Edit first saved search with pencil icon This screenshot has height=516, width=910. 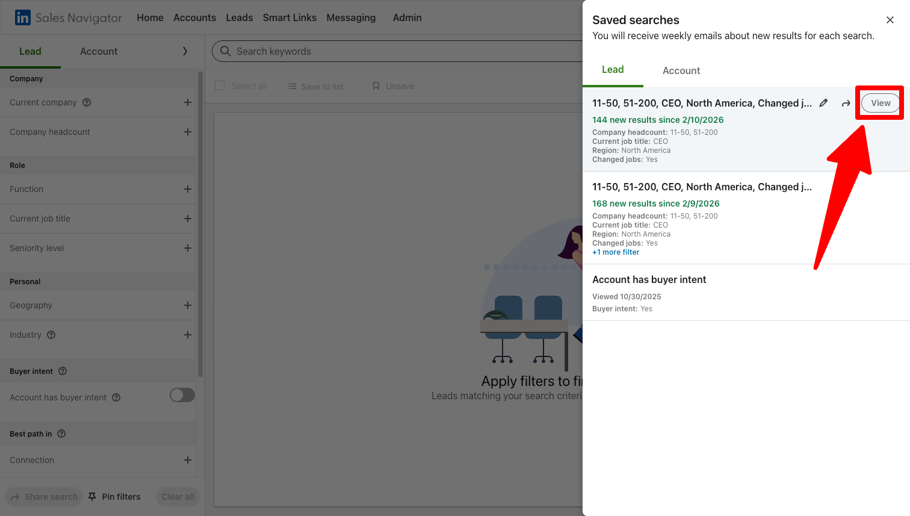[x=823, y=103]
